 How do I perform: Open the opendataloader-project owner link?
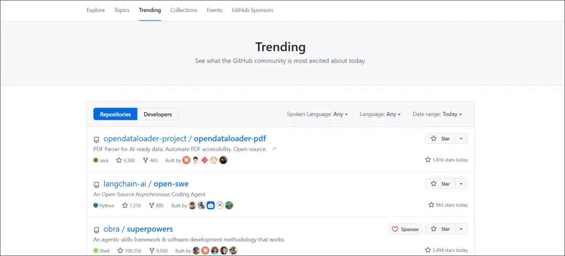[x=145, y=138]
